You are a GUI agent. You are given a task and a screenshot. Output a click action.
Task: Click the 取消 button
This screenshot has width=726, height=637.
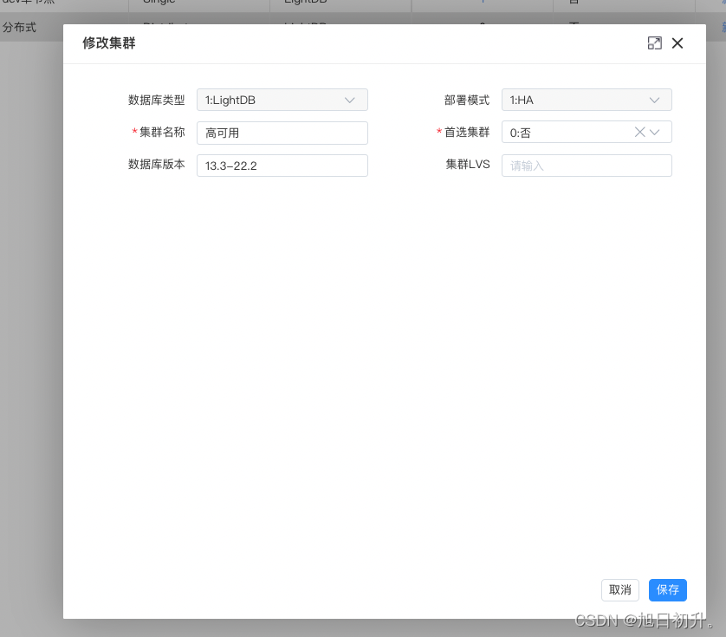pyautogui.click(x=620, y=589)
